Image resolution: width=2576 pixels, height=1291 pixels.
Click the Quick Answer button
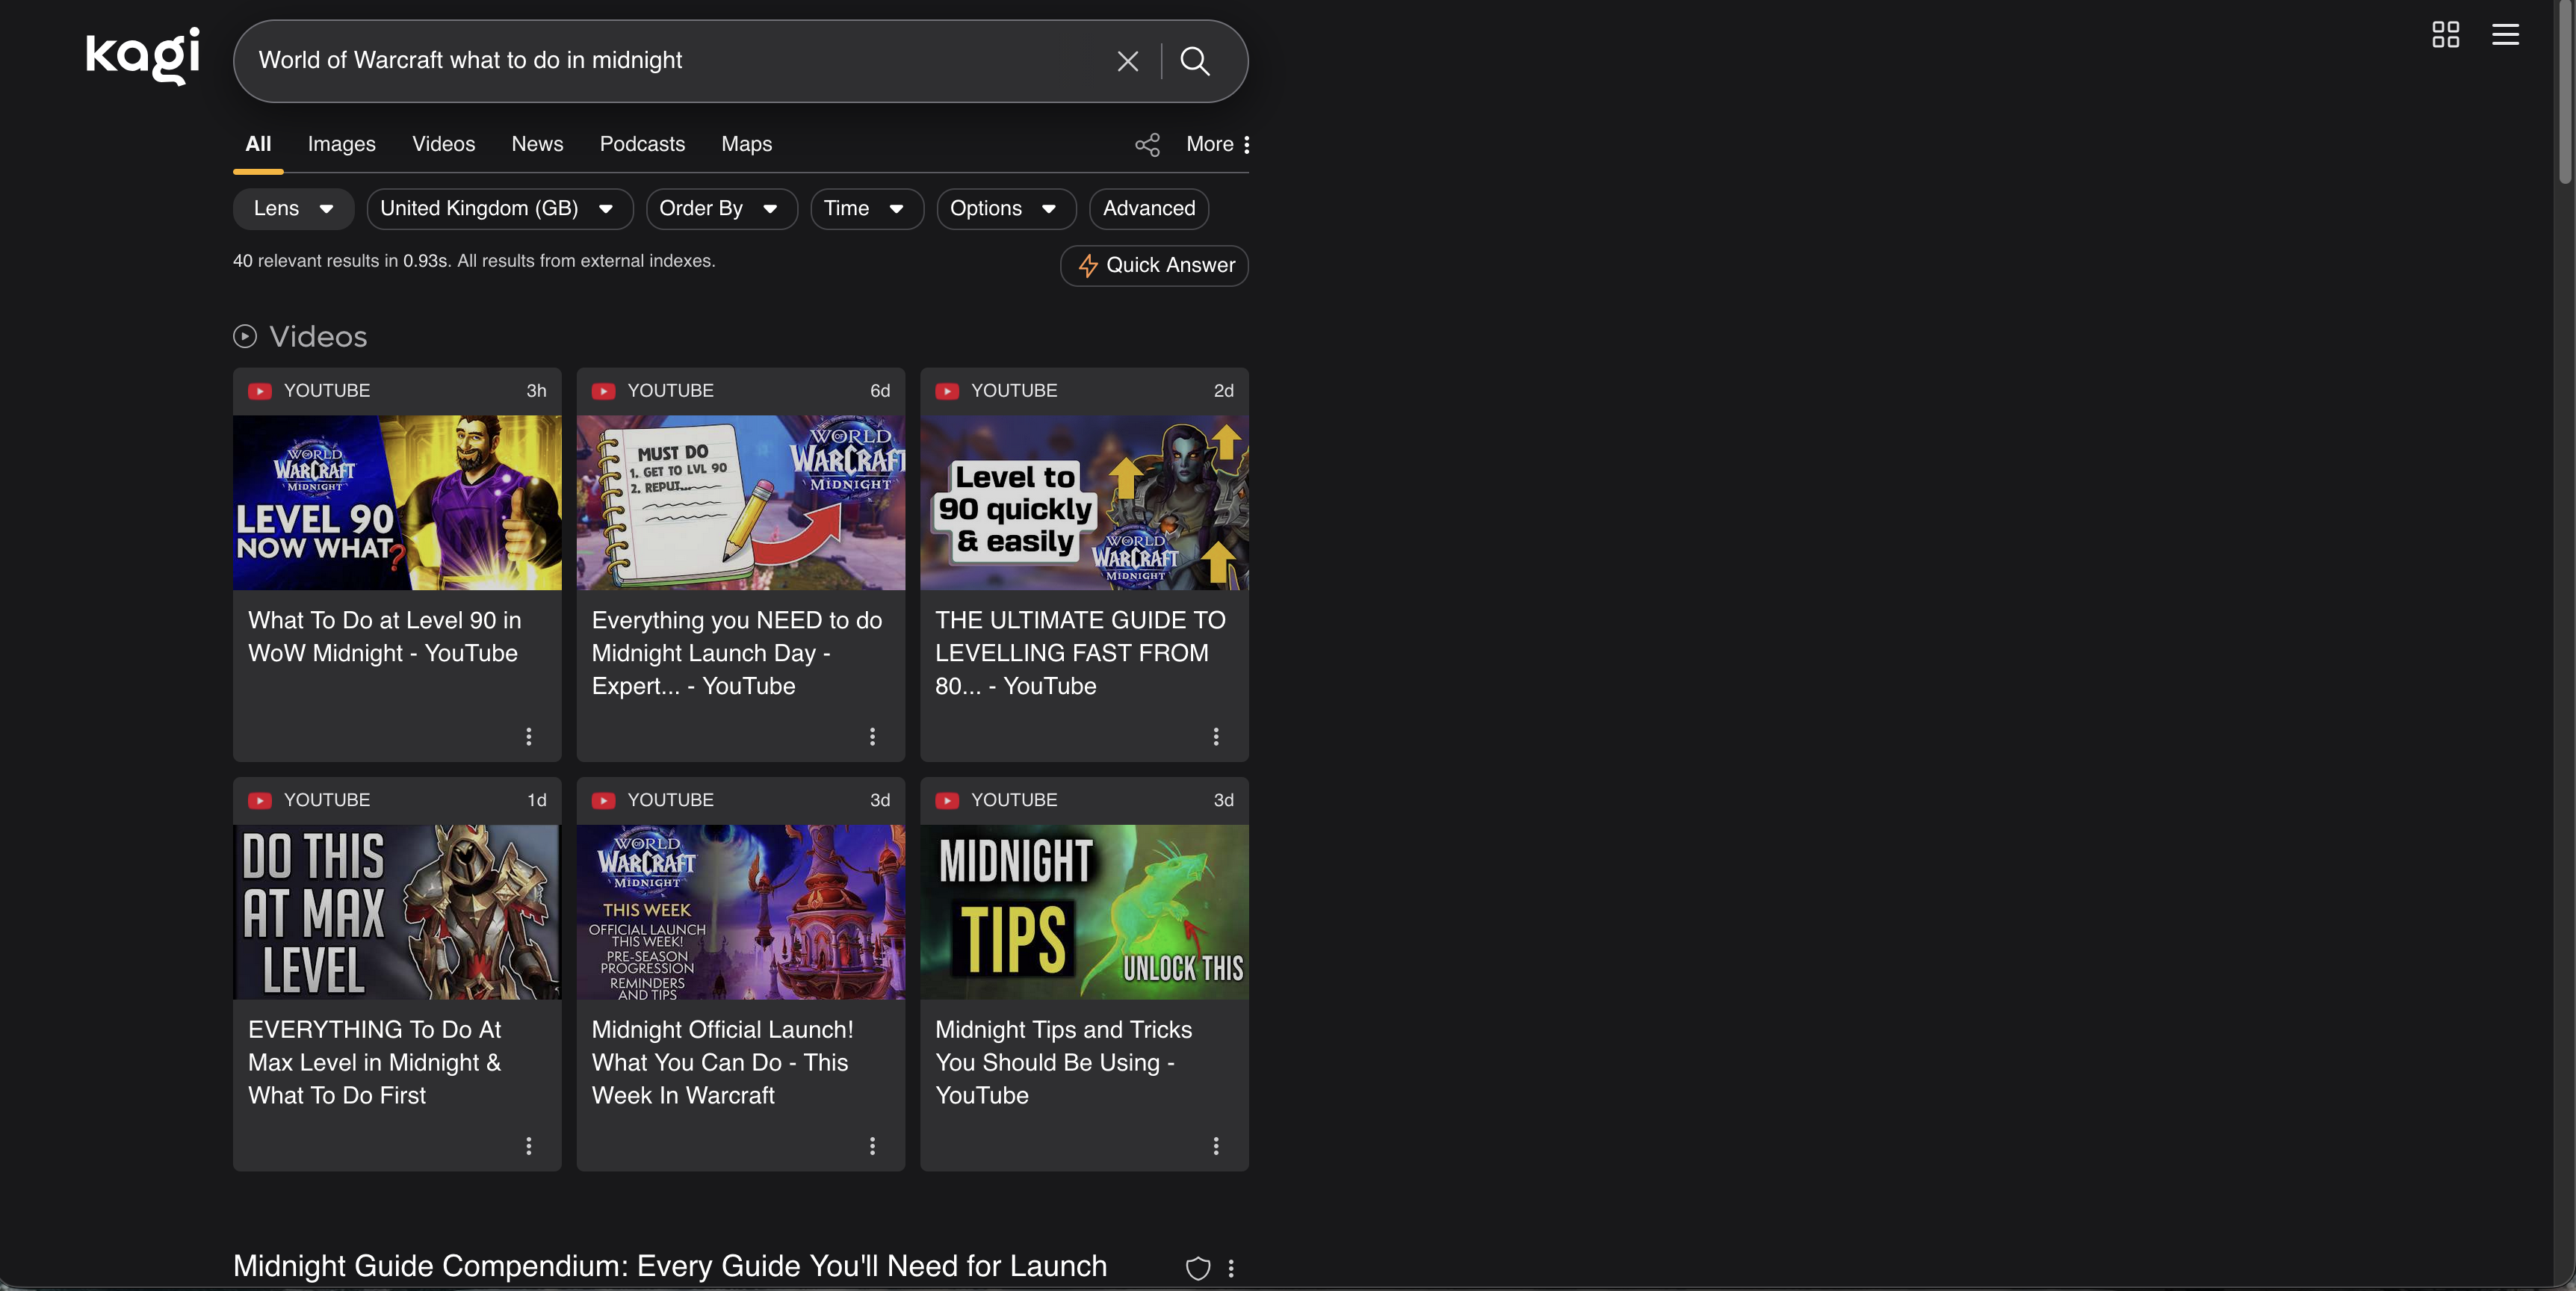[x=1153, y=266]
